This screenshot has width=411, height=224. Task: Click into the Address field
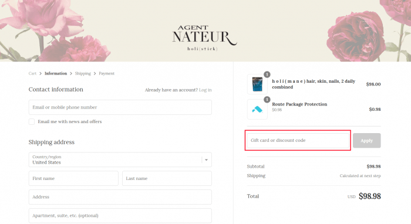120,197
